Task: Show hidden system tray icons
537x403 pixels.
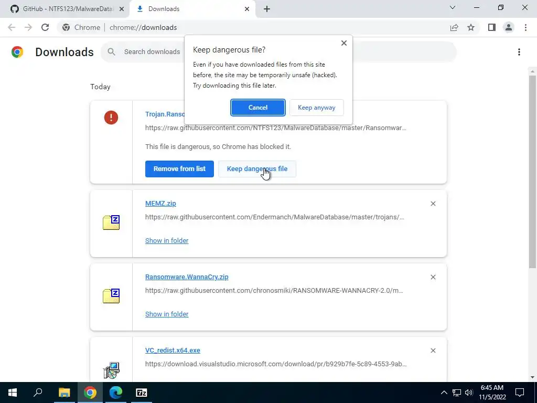Action: pyautogui.click(x=444, y=393)
